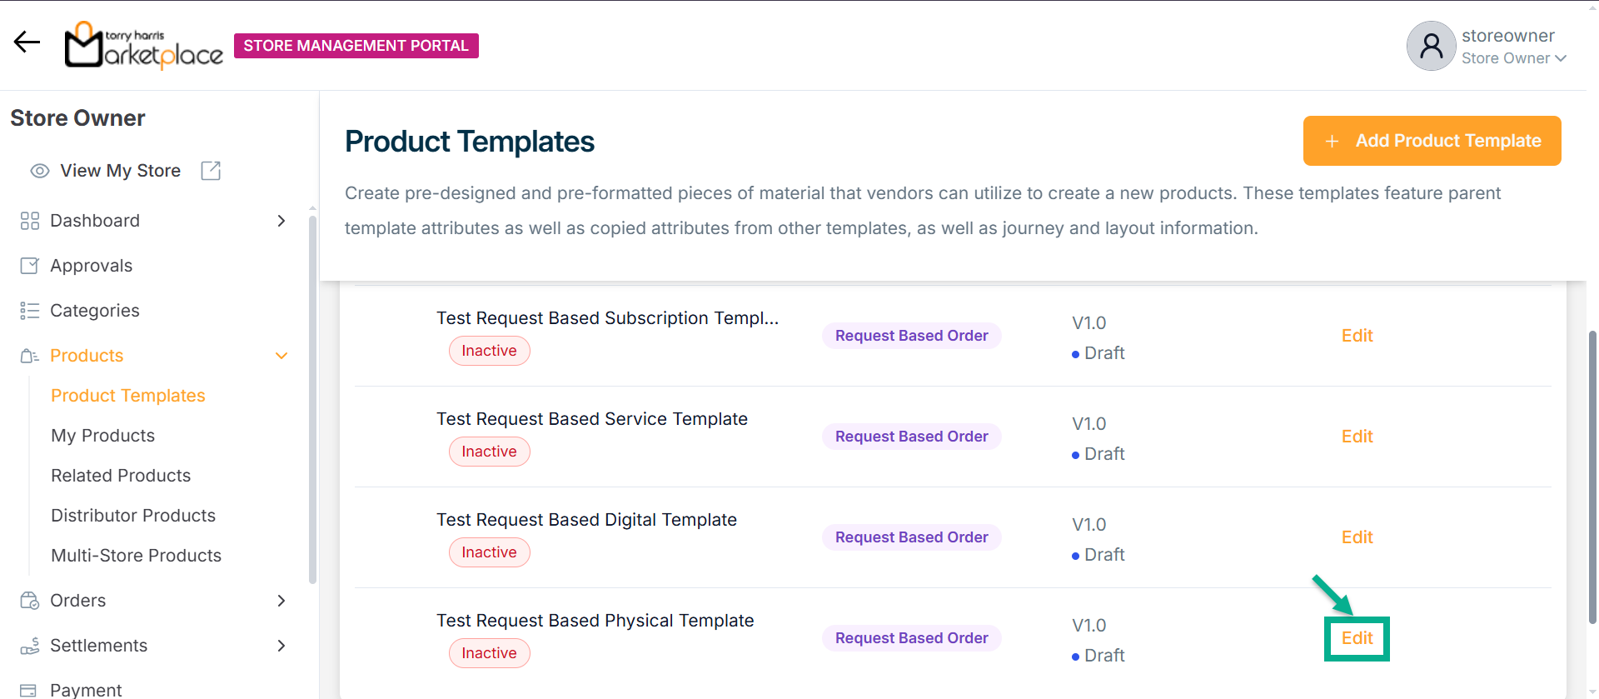Click the page vertical scrollbar
The image size is (1599, 699).
pos(1592,475)
